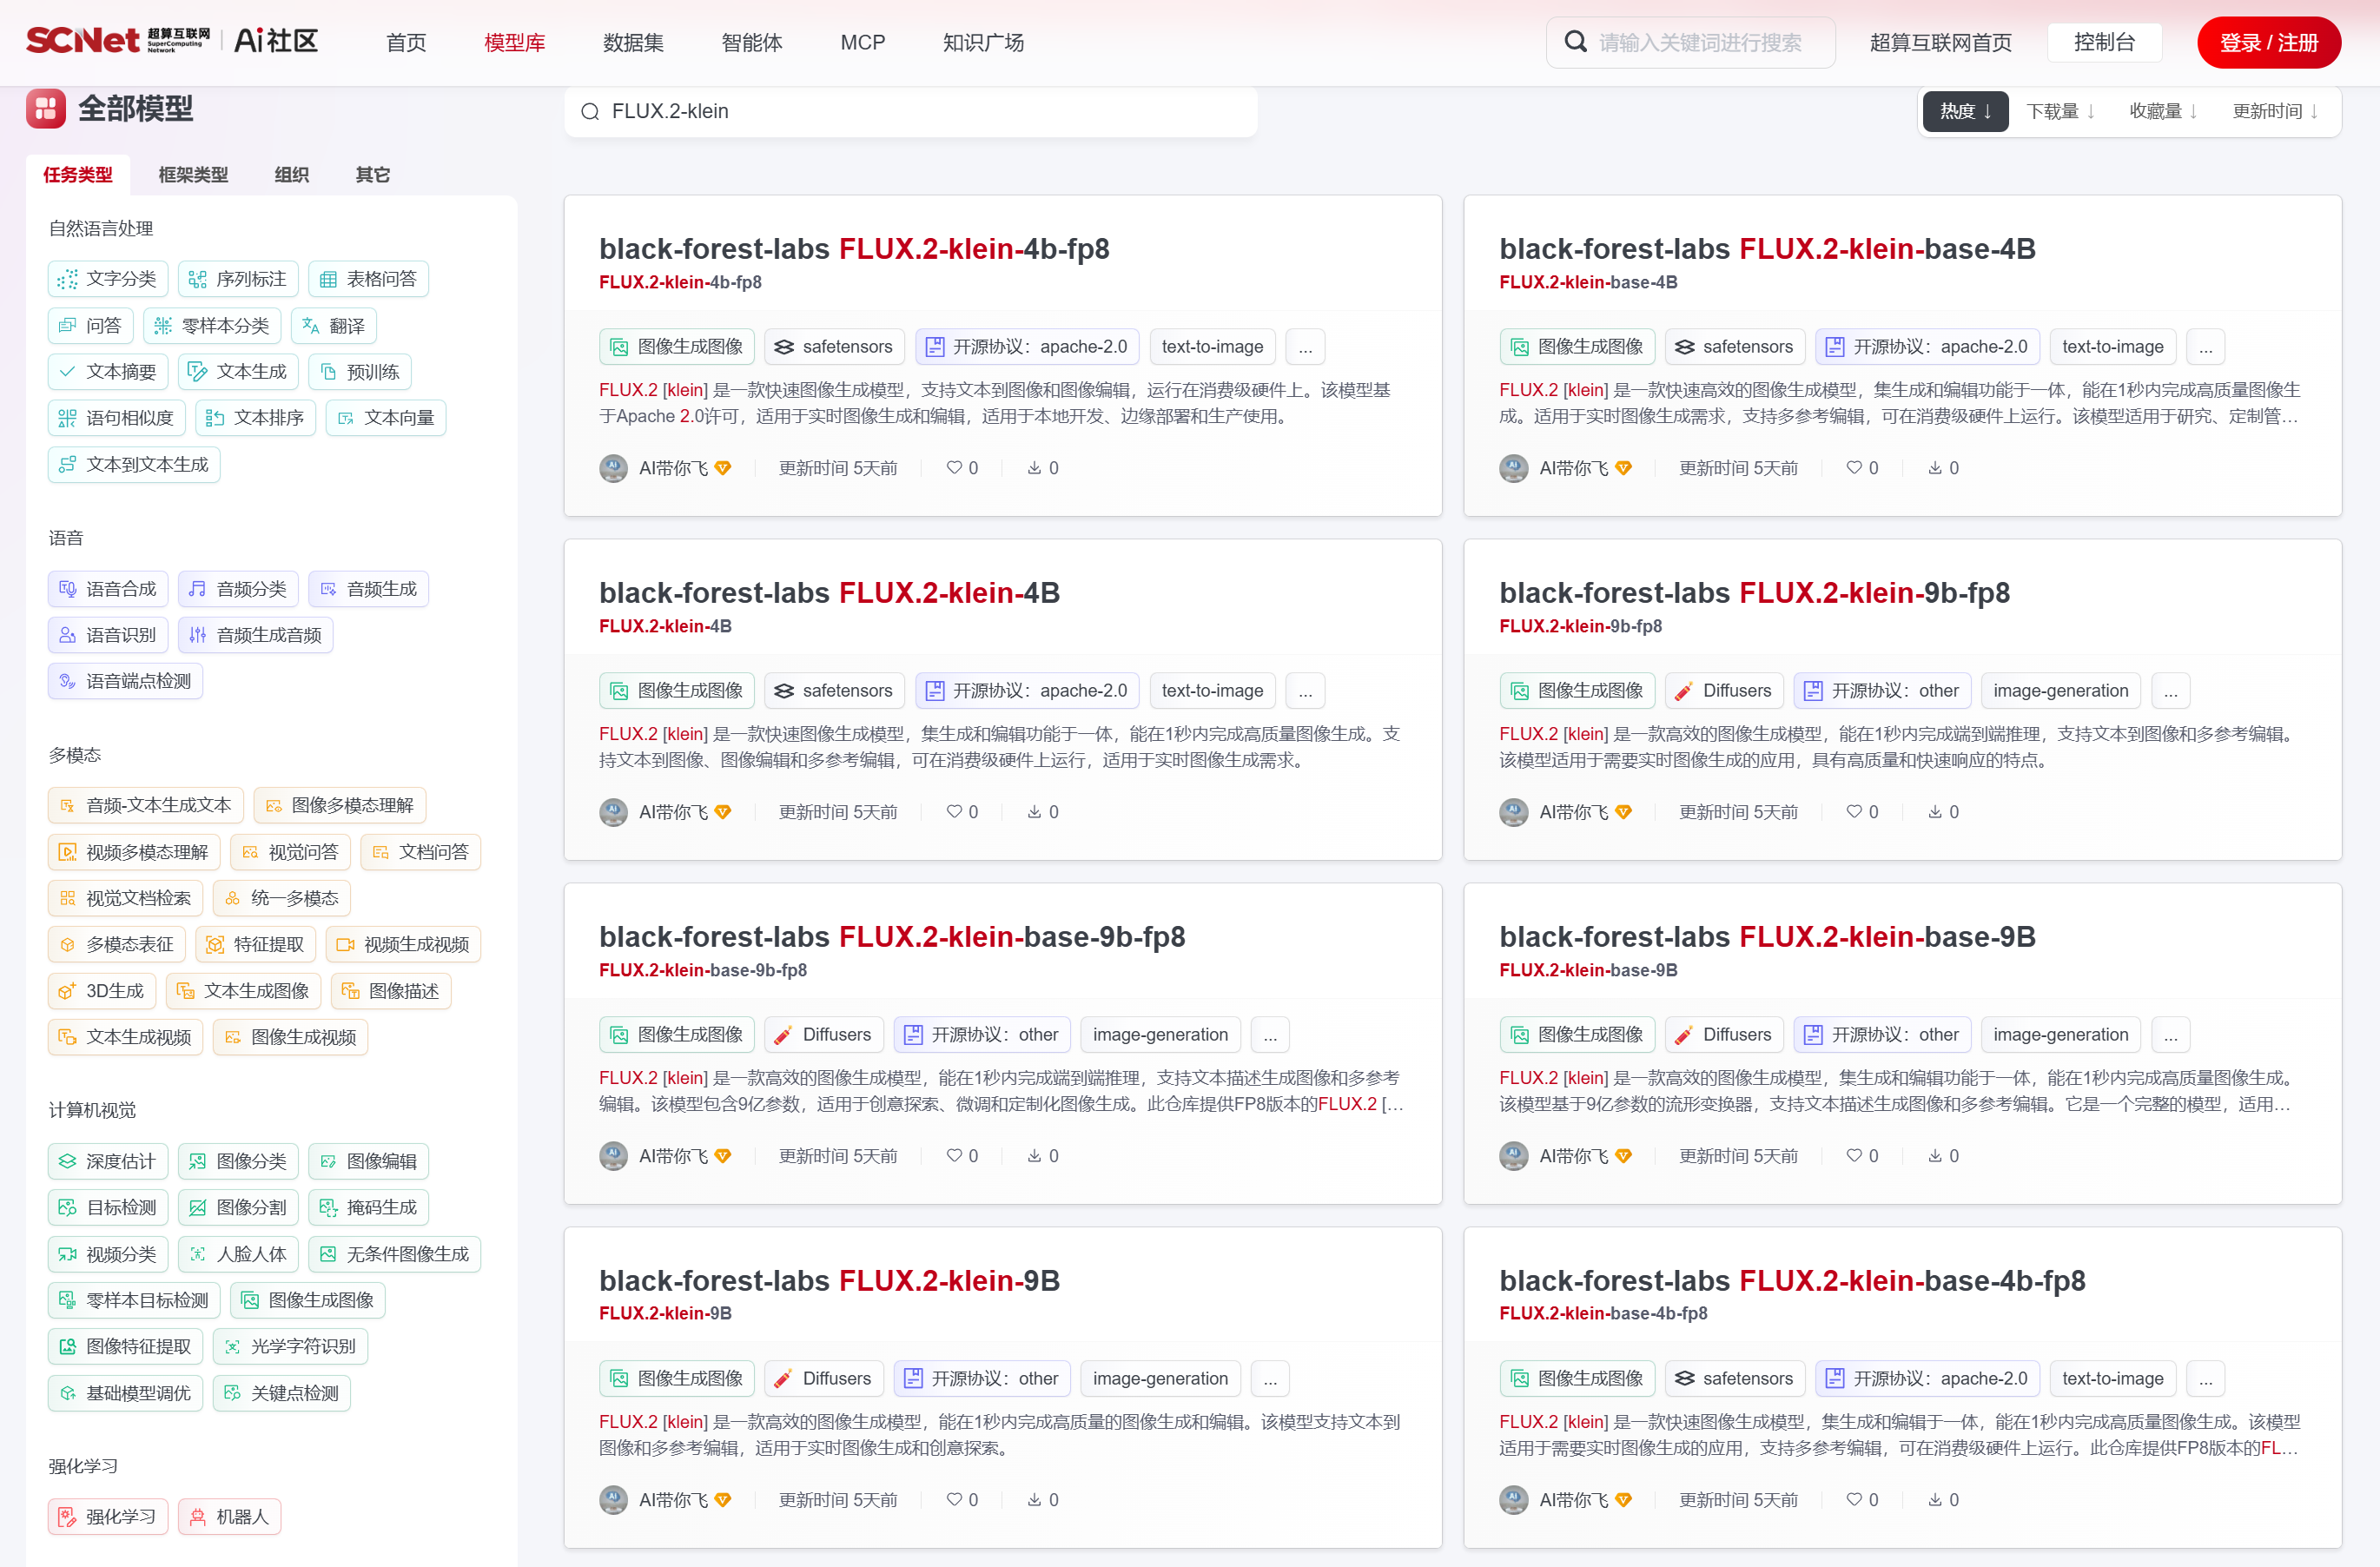
Task: Click the 登录 / 注册 button
Action: pyautogui.click(x=2268, y=43)
